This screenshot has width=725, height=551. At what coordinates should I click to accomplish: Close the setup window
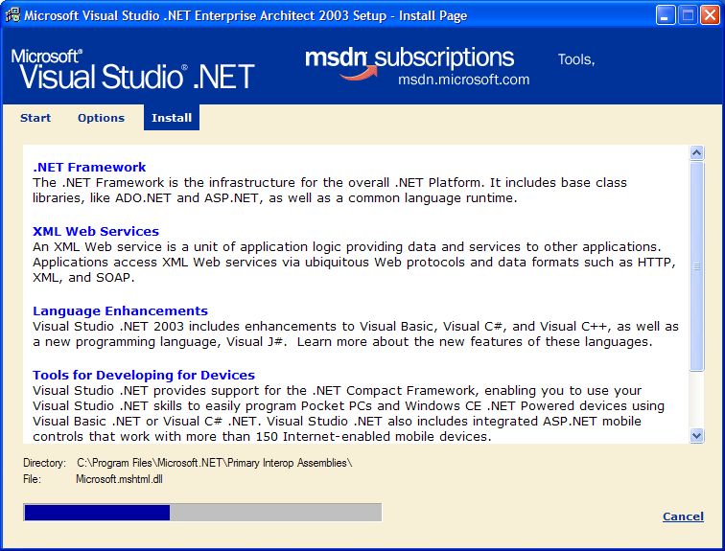point(710,15)
